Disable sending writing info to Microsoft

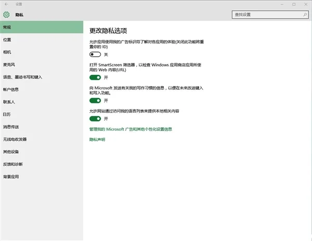95,101
